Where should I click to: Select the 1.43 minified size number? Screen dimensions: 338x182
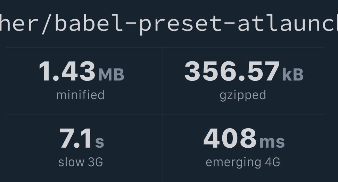pos(67,71)
